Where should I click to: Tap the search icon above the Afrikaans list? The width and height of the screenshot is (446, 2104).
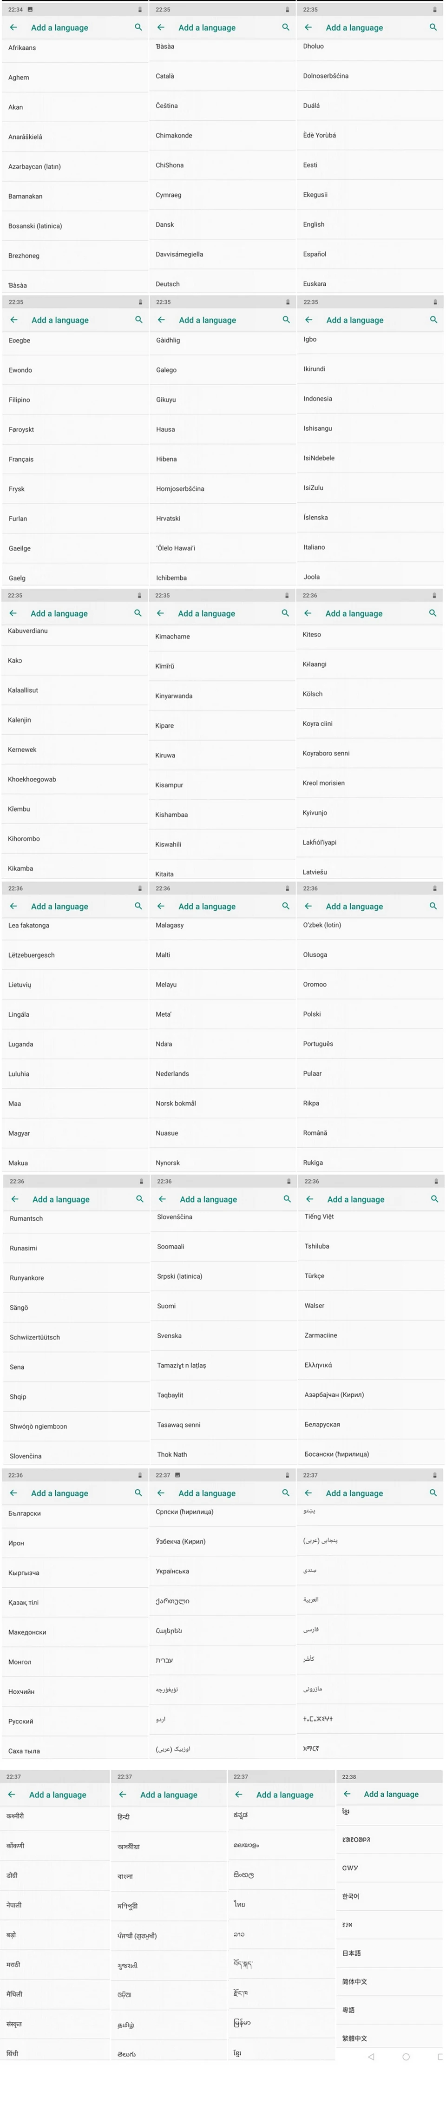138,27
